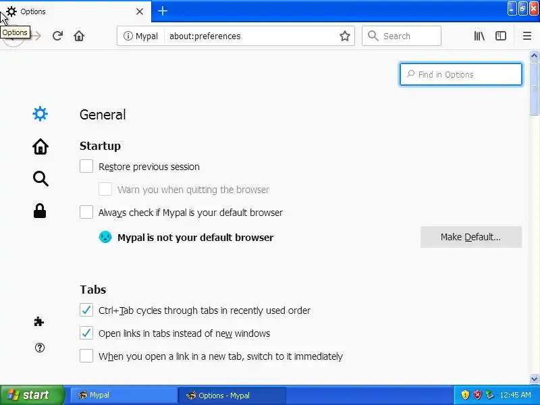Viewport: 540px width, 405px height.
Task: Switch to Options - Mypal taskbar window
Action: [x=232, y=395]
